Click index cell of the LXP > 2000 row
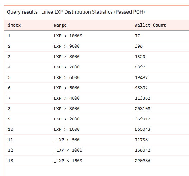 coord(9,119)
